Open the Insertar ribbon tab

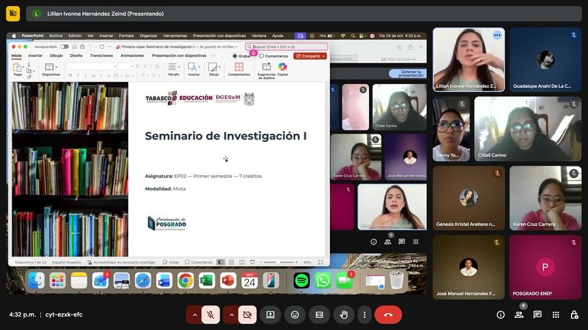click(x=35, y=56)
